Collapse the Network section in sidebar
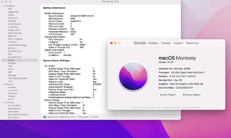Screen dimensions: 231x138 click(x=3, y=84)
